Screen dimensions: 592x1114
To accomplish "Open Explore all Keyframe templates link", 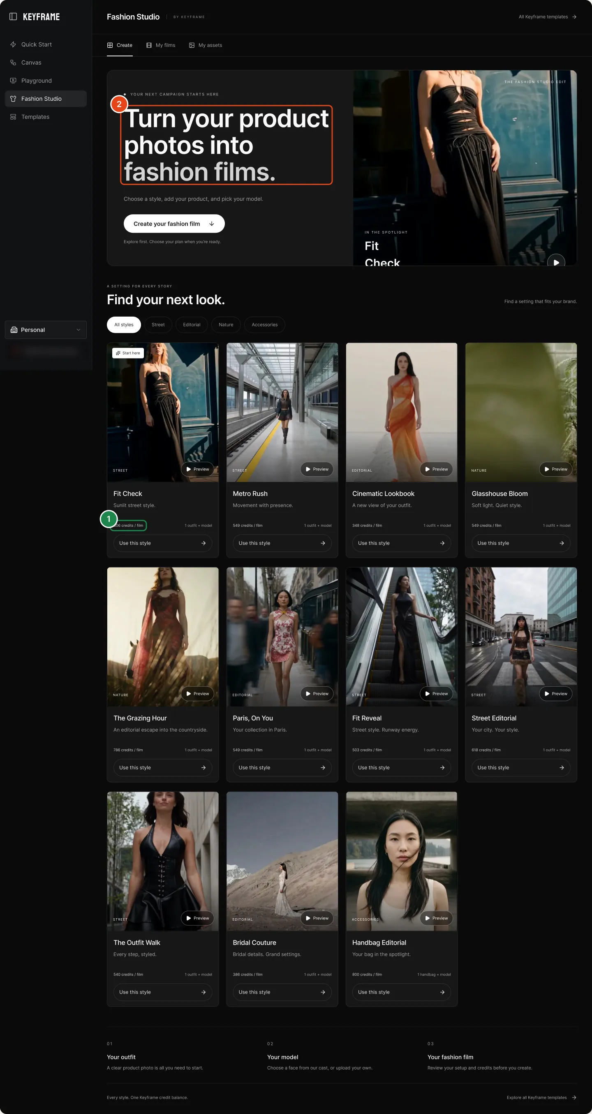I will point(541,1098).
